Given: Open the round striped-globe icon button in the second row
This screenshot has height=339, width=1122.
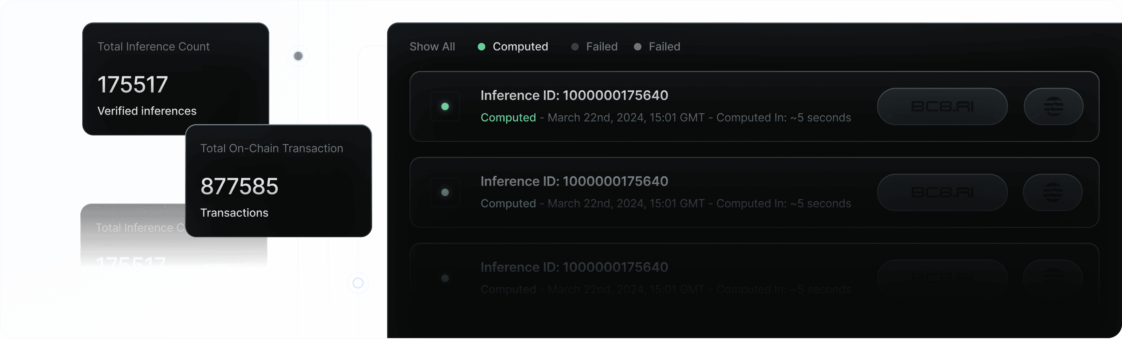Looking at the screenshot, I should point(1052,192).
